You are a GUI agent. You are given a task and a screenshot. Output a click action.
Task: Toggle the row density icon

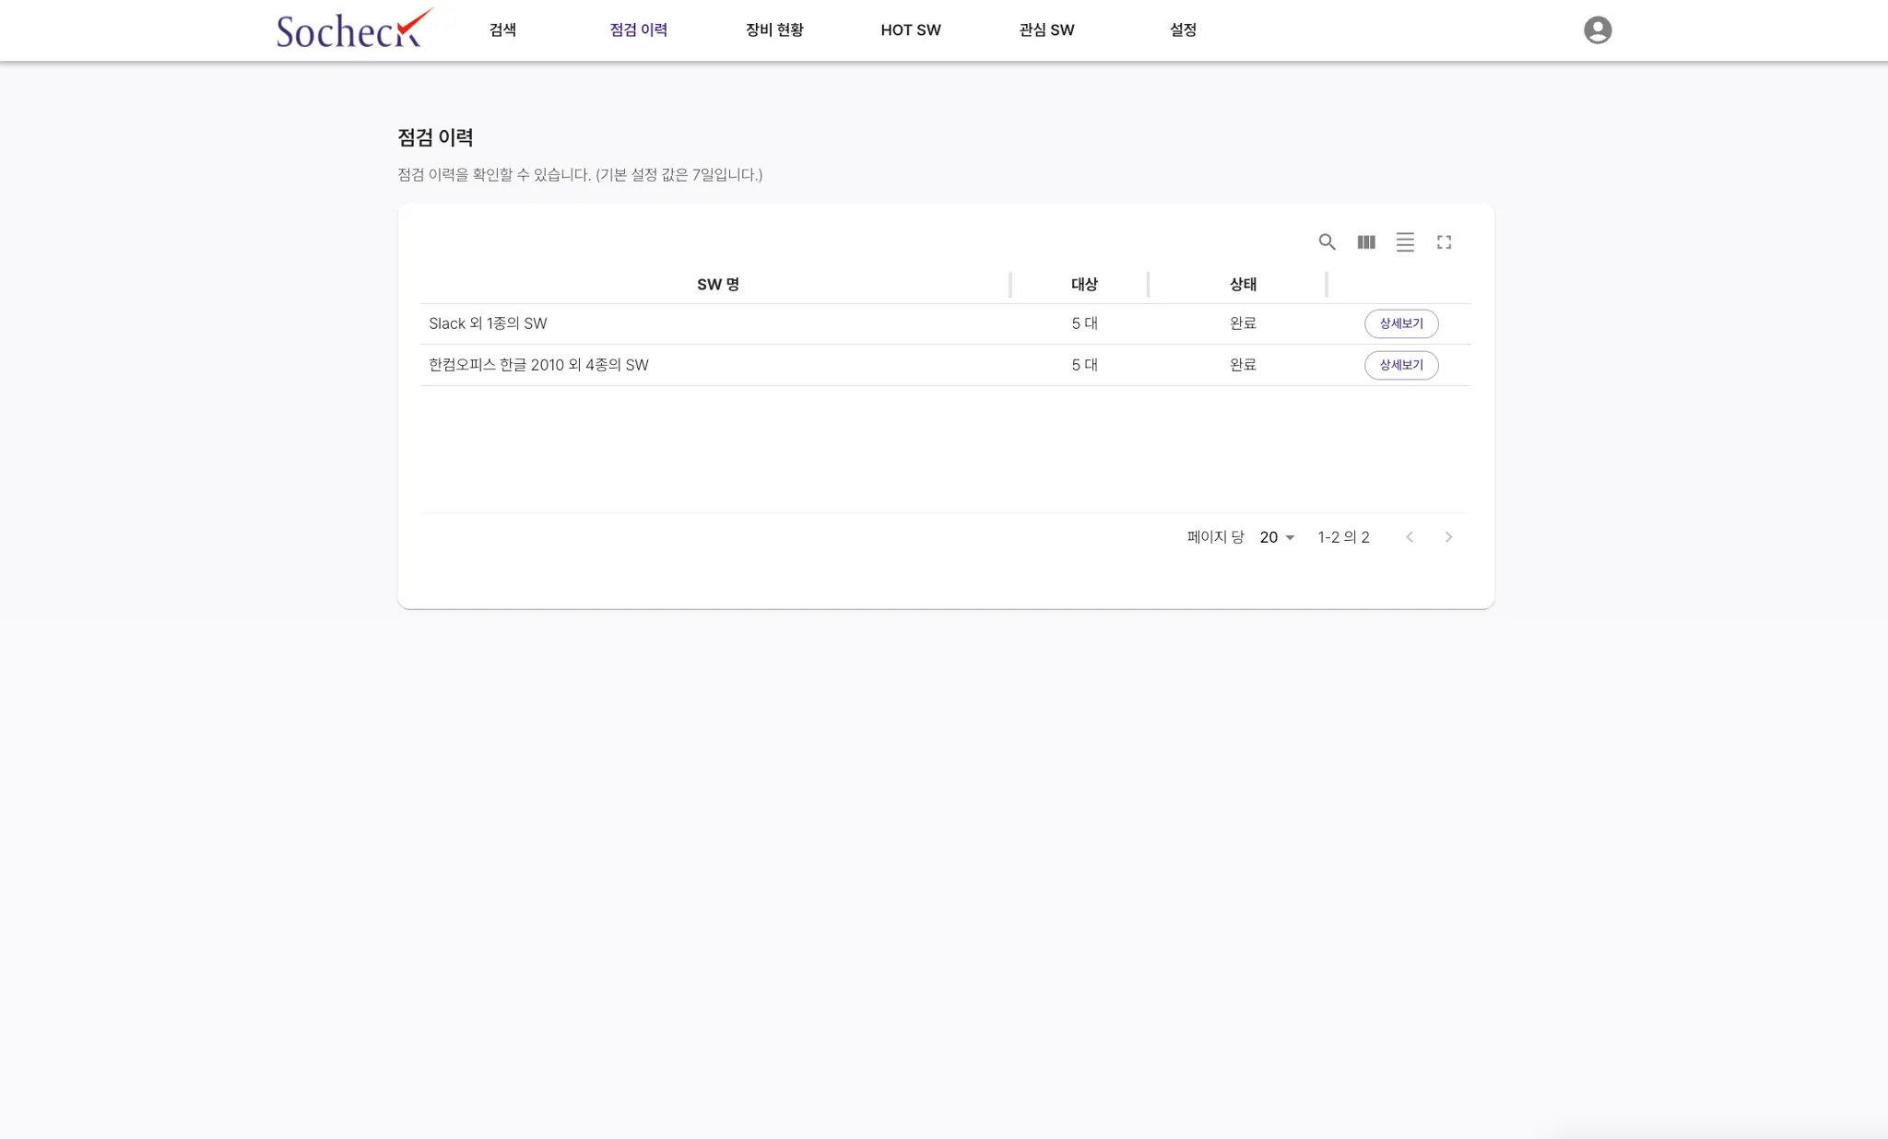[x=1405, y=242]
